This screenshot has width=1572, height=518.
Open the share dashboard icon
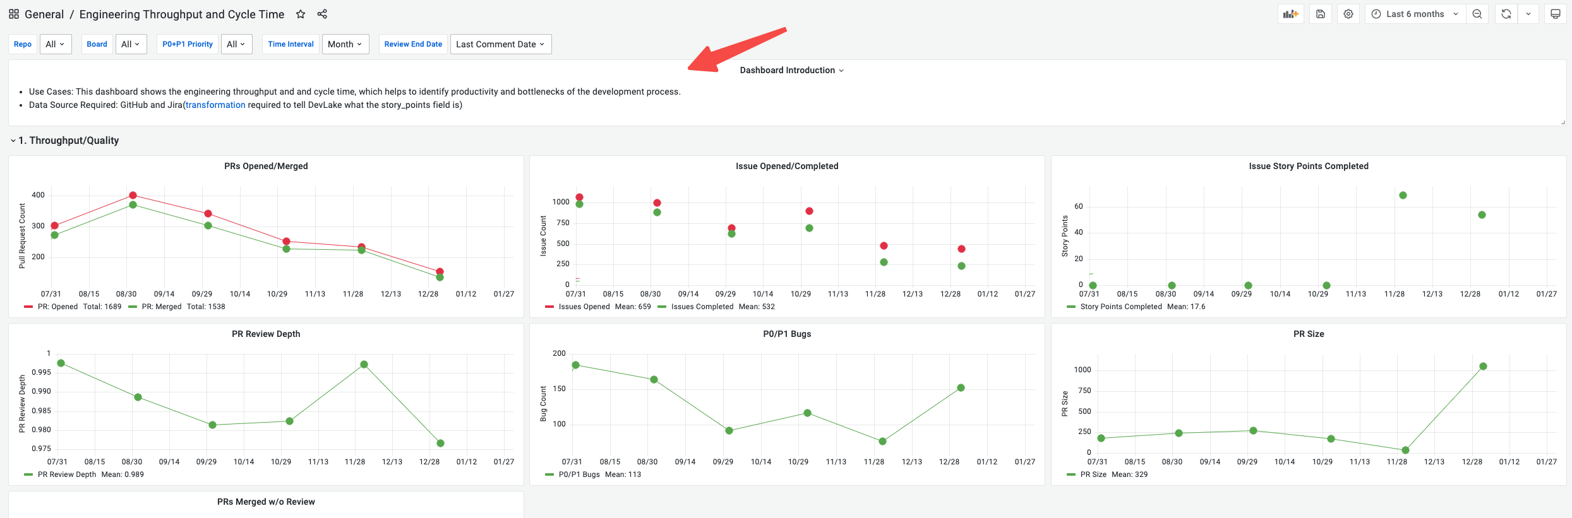[x=322, y=14]
